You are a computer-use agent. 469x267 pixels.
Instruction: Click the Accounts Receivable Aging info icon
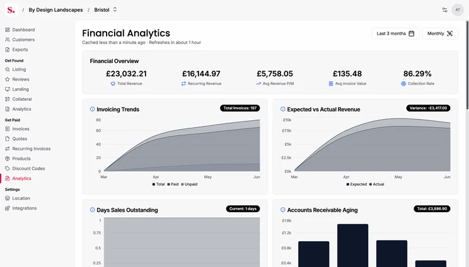click(282, 210)
